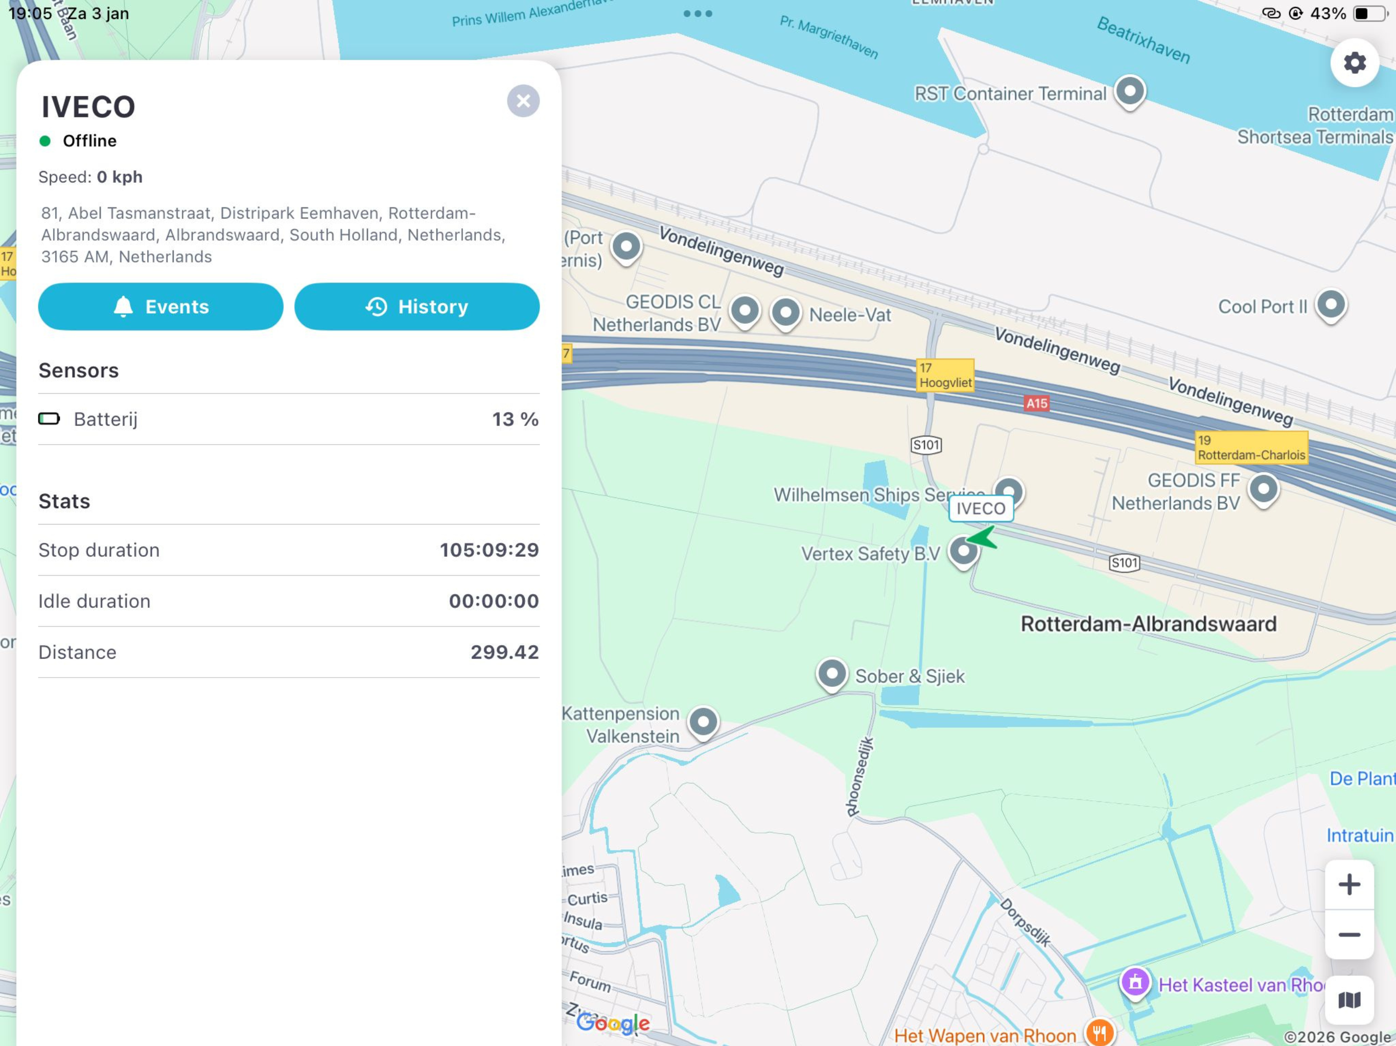The height and width of the screenshot is (1046, 1396).
Task: Open the map settings gear
Action: (x=1354, y=63)
